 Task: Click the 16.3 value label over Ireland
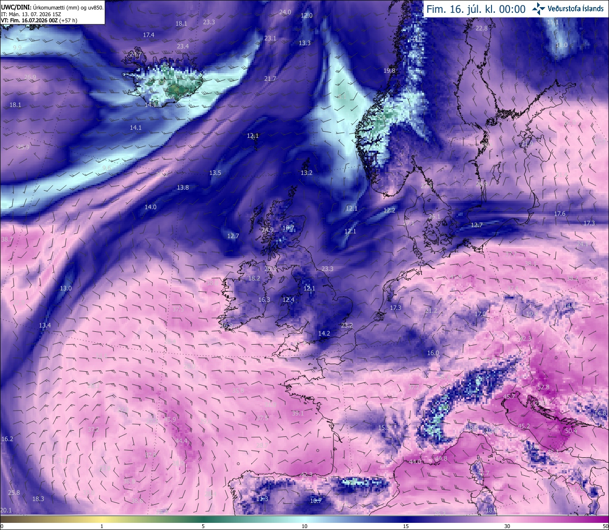264,300
